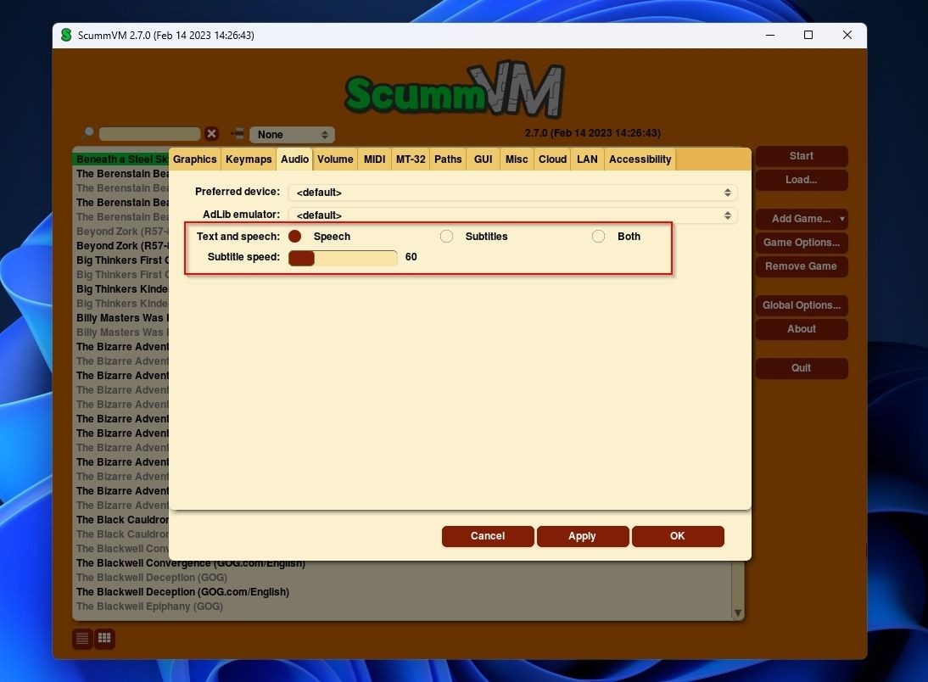Click the Load... button

pos(802,179)
